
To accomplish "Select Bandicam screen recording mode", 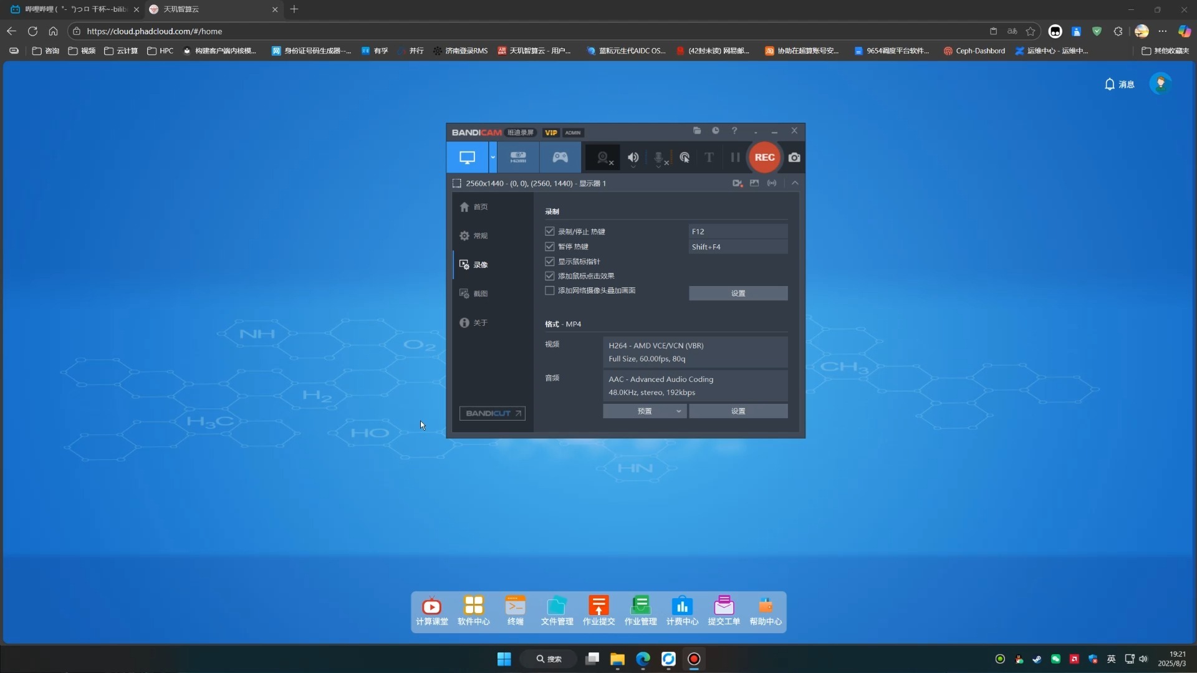I will [x=467, y=158].
